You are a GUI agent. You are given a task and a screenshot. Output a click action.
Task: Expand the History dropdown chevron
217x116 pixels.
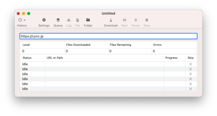[x=25, y=20]
